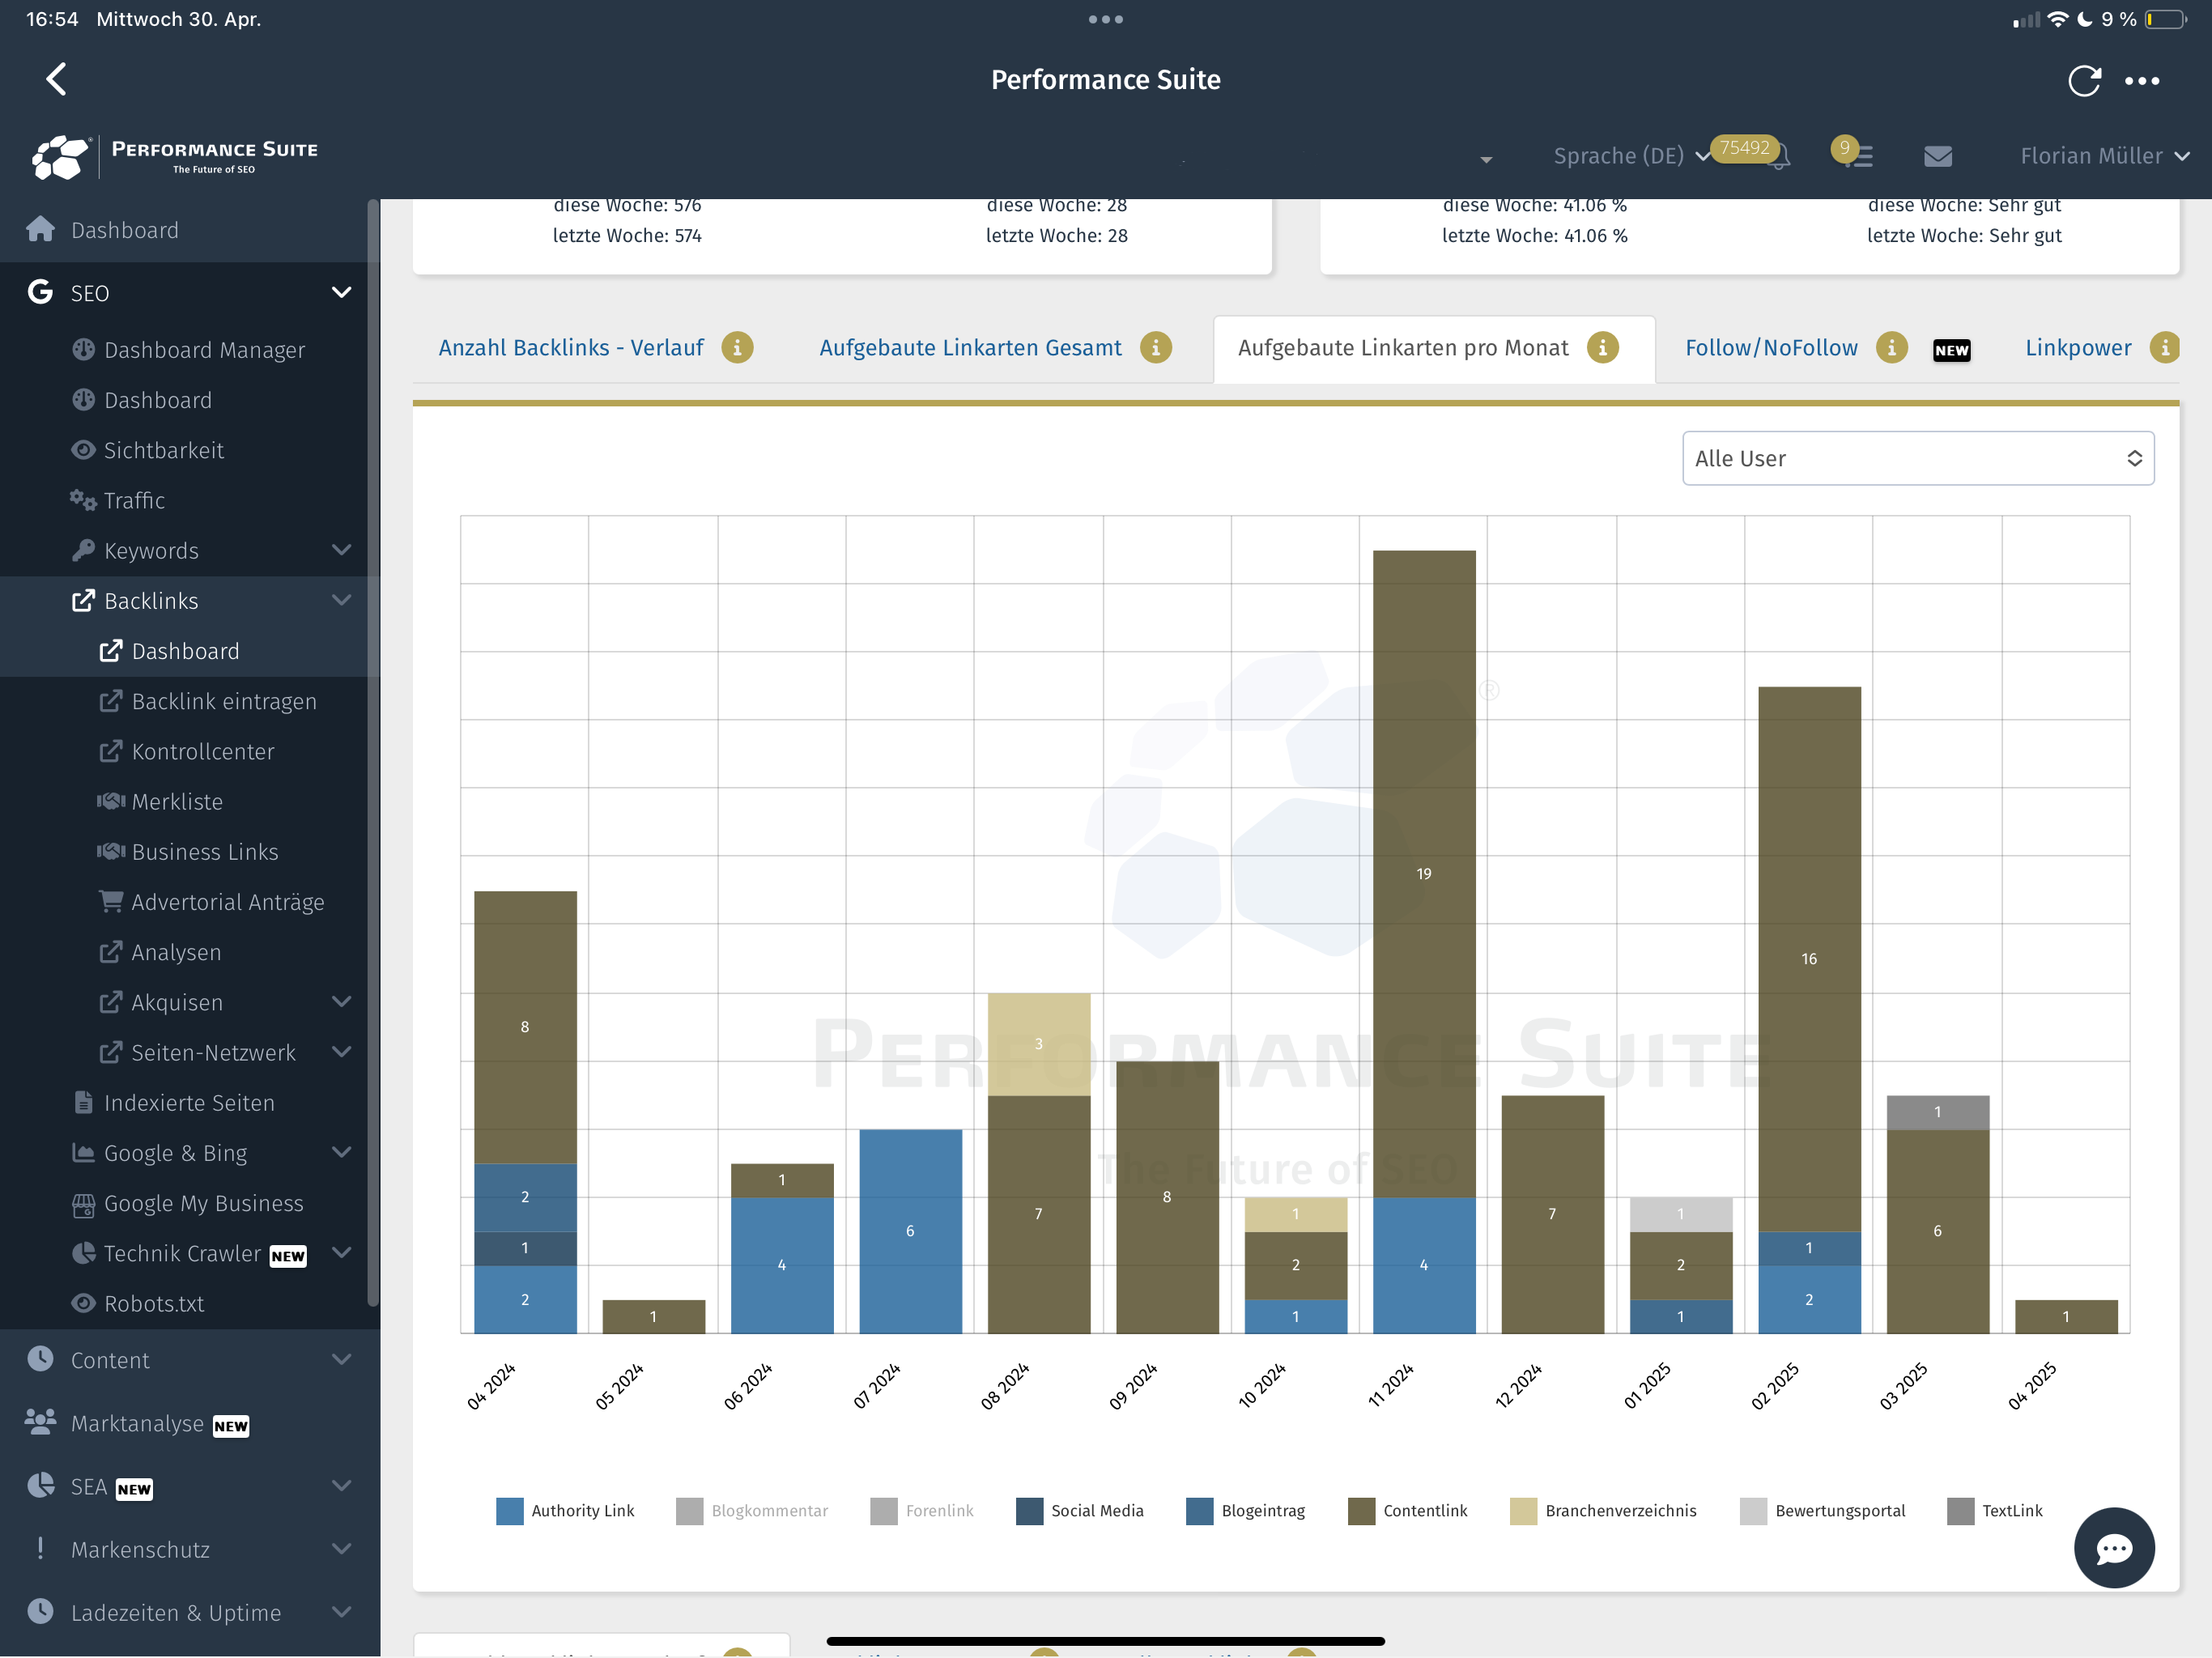Viewport: 2212px width, 1658px height.
Task: Click the eye icon next to Sichtbarkeit
Action: [x=83, y=450]
